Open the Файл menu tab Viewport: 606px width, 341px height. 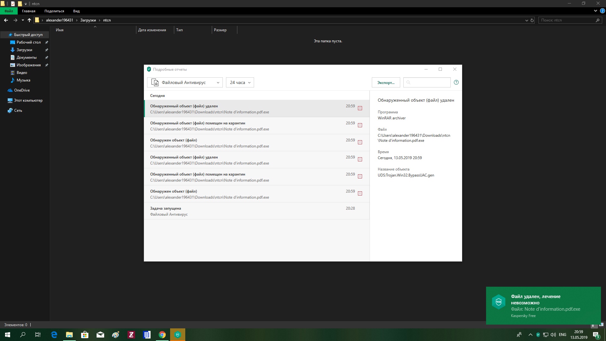[9, 11]
